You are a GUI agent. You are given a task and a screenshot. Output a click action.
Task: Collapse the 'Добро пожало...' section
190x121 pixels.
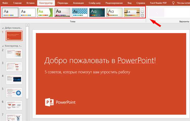(x=3, y=28)
